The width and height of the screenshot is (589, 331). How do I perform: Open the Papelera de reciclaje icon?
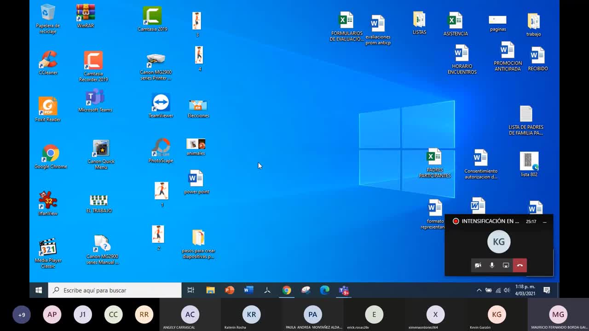[x=48, y=19]
